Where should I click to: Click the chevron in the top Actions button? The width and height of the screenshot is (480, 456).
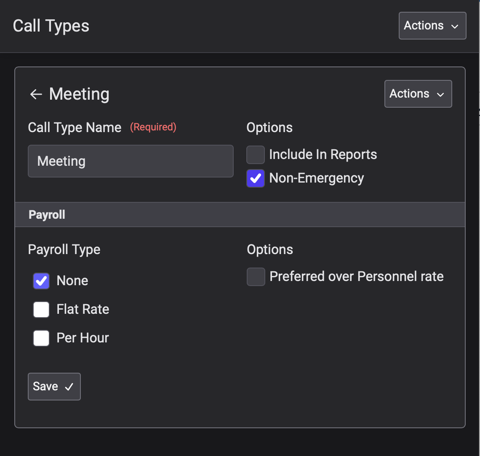(455, 27)
